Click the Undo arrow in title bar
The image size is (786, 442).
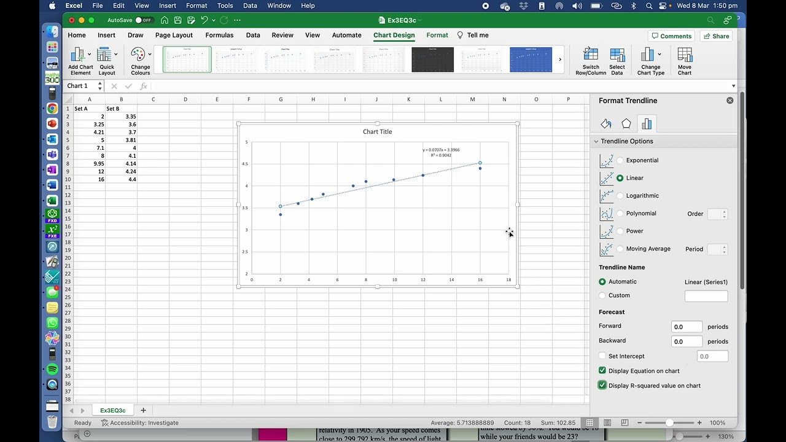point(204,20)
